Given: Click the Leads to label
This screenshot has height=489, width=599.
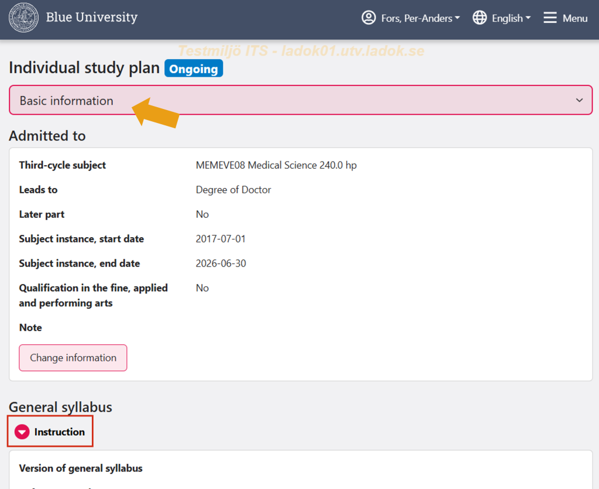Looking at the screenshot, I should pos(38,190).
